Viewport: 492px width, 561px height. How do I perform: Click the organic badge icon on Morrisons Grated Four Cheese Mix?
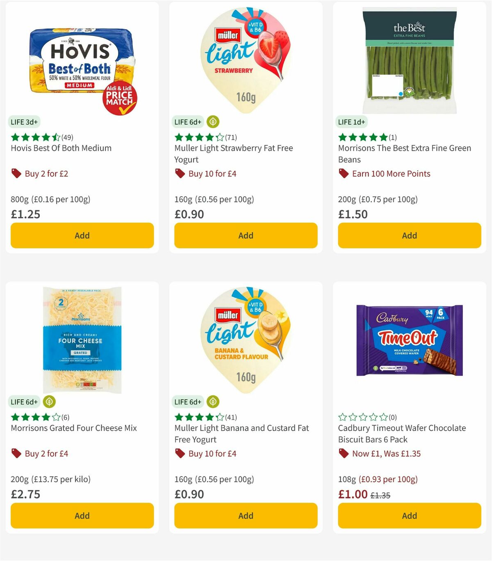[49, 402]
